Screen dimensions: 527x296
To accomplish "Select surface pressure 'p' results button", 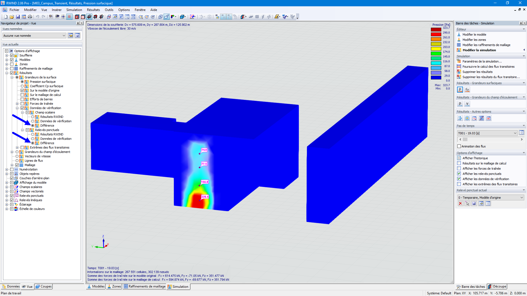I will point(460,90).
